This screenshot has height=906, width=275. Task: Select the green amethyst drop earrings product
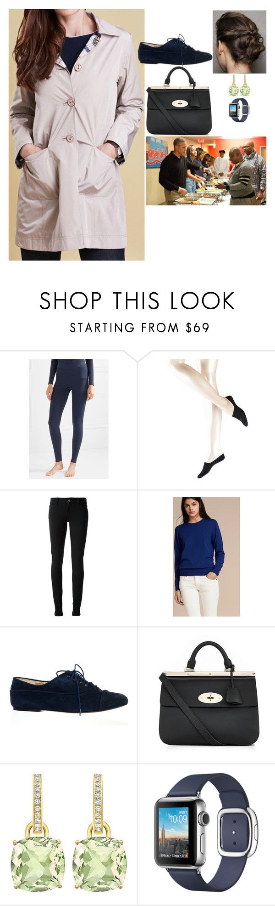point(69,832)
